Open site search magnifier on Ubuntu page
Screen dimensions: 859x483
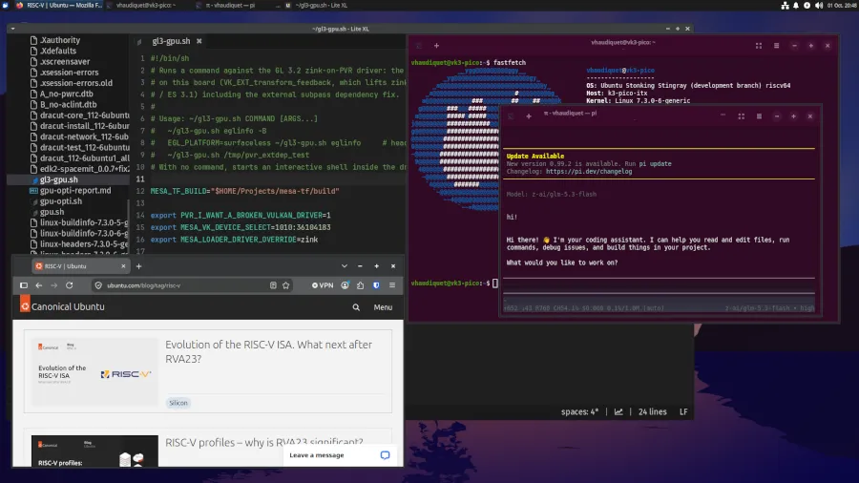point(356,307)
